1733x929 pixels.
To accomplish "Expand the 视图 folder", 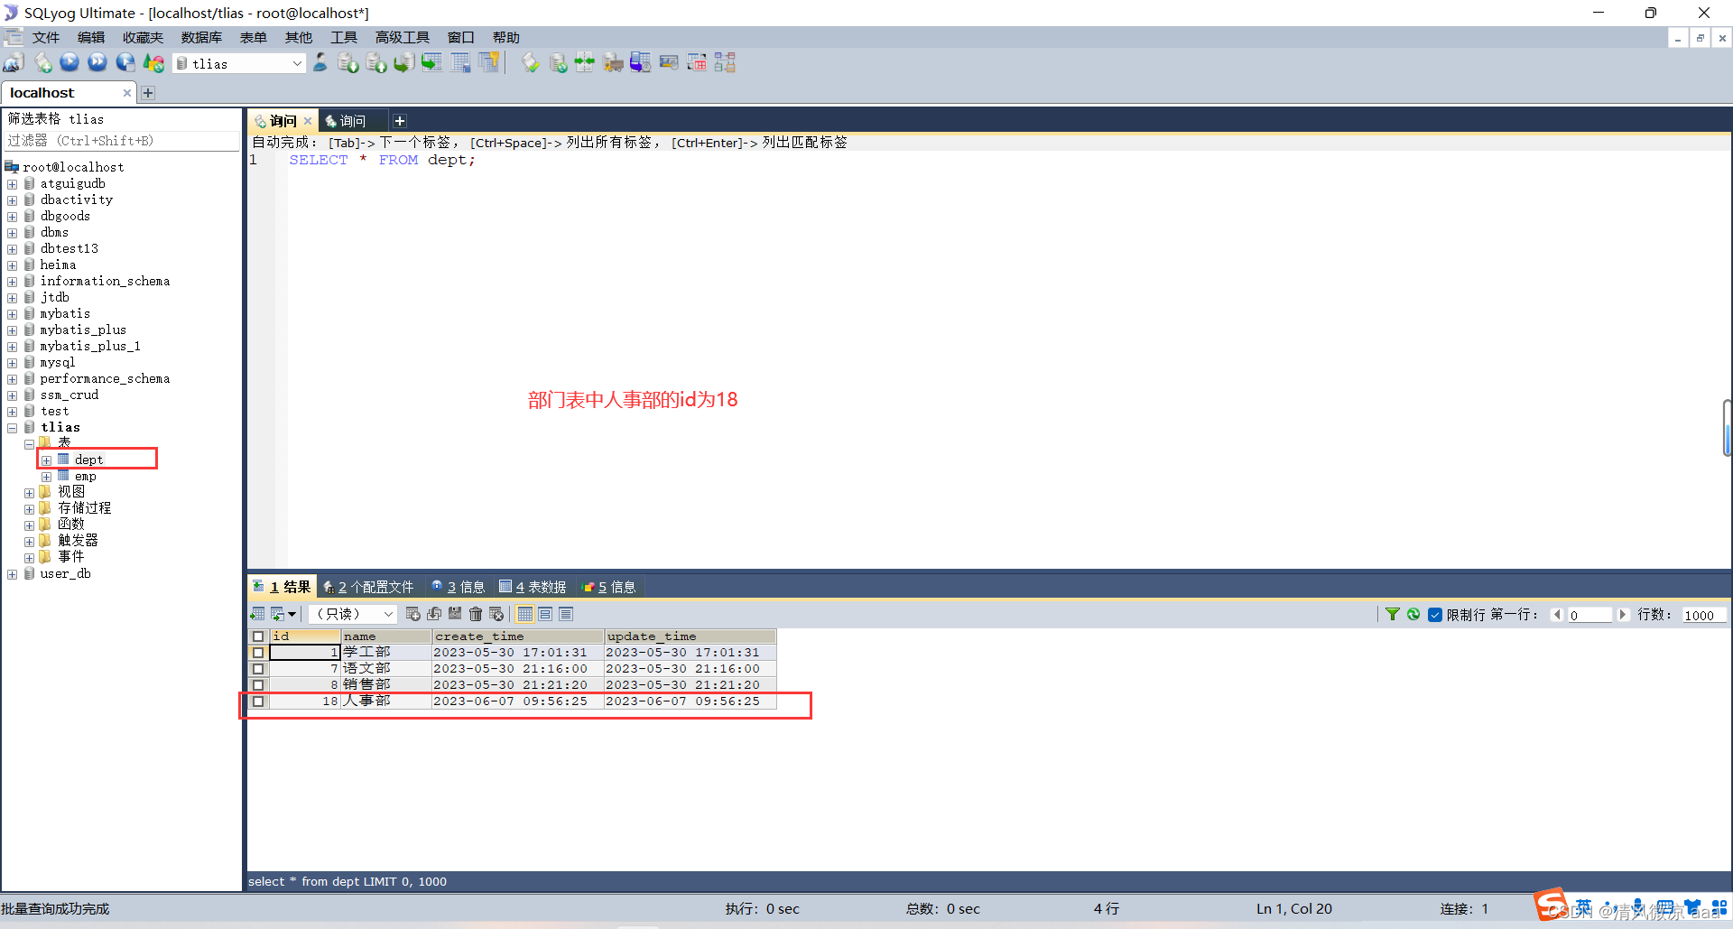I will tap(29, 493).
